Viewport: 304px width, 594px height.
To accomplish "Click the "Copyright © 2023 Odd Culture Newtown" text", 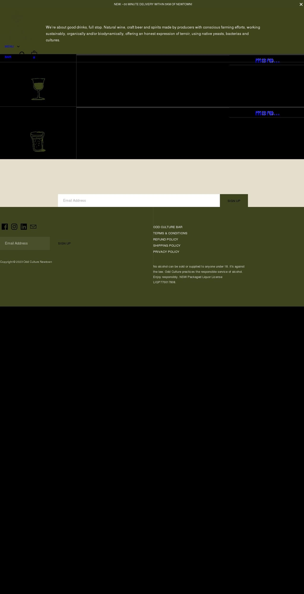I will 26,262.
